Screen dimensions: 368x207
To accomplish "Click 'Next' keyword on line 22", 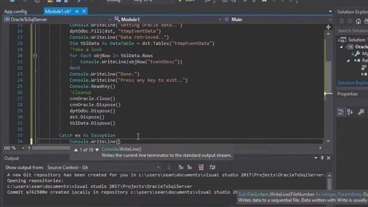I will [75, 68].
